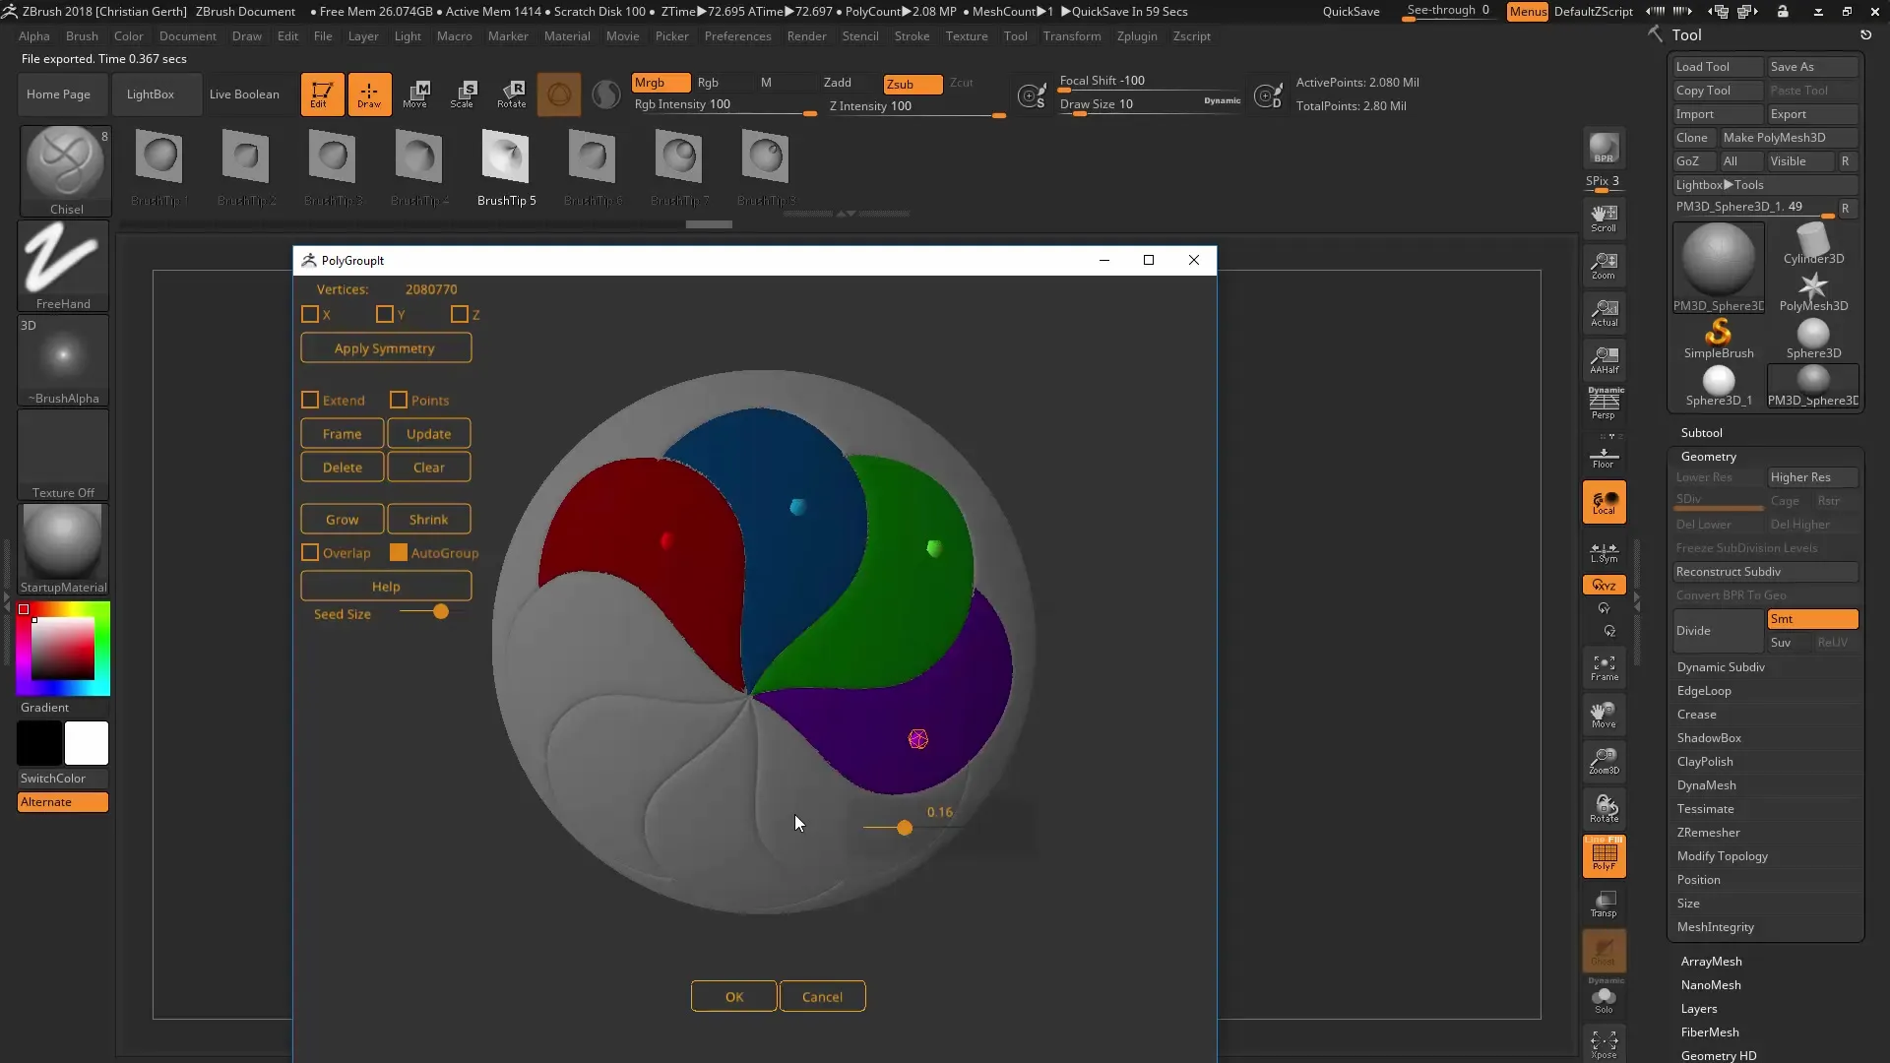Toggle the Xyz rotation mode
The image size is (1890, 1063).
[1604, 585]
